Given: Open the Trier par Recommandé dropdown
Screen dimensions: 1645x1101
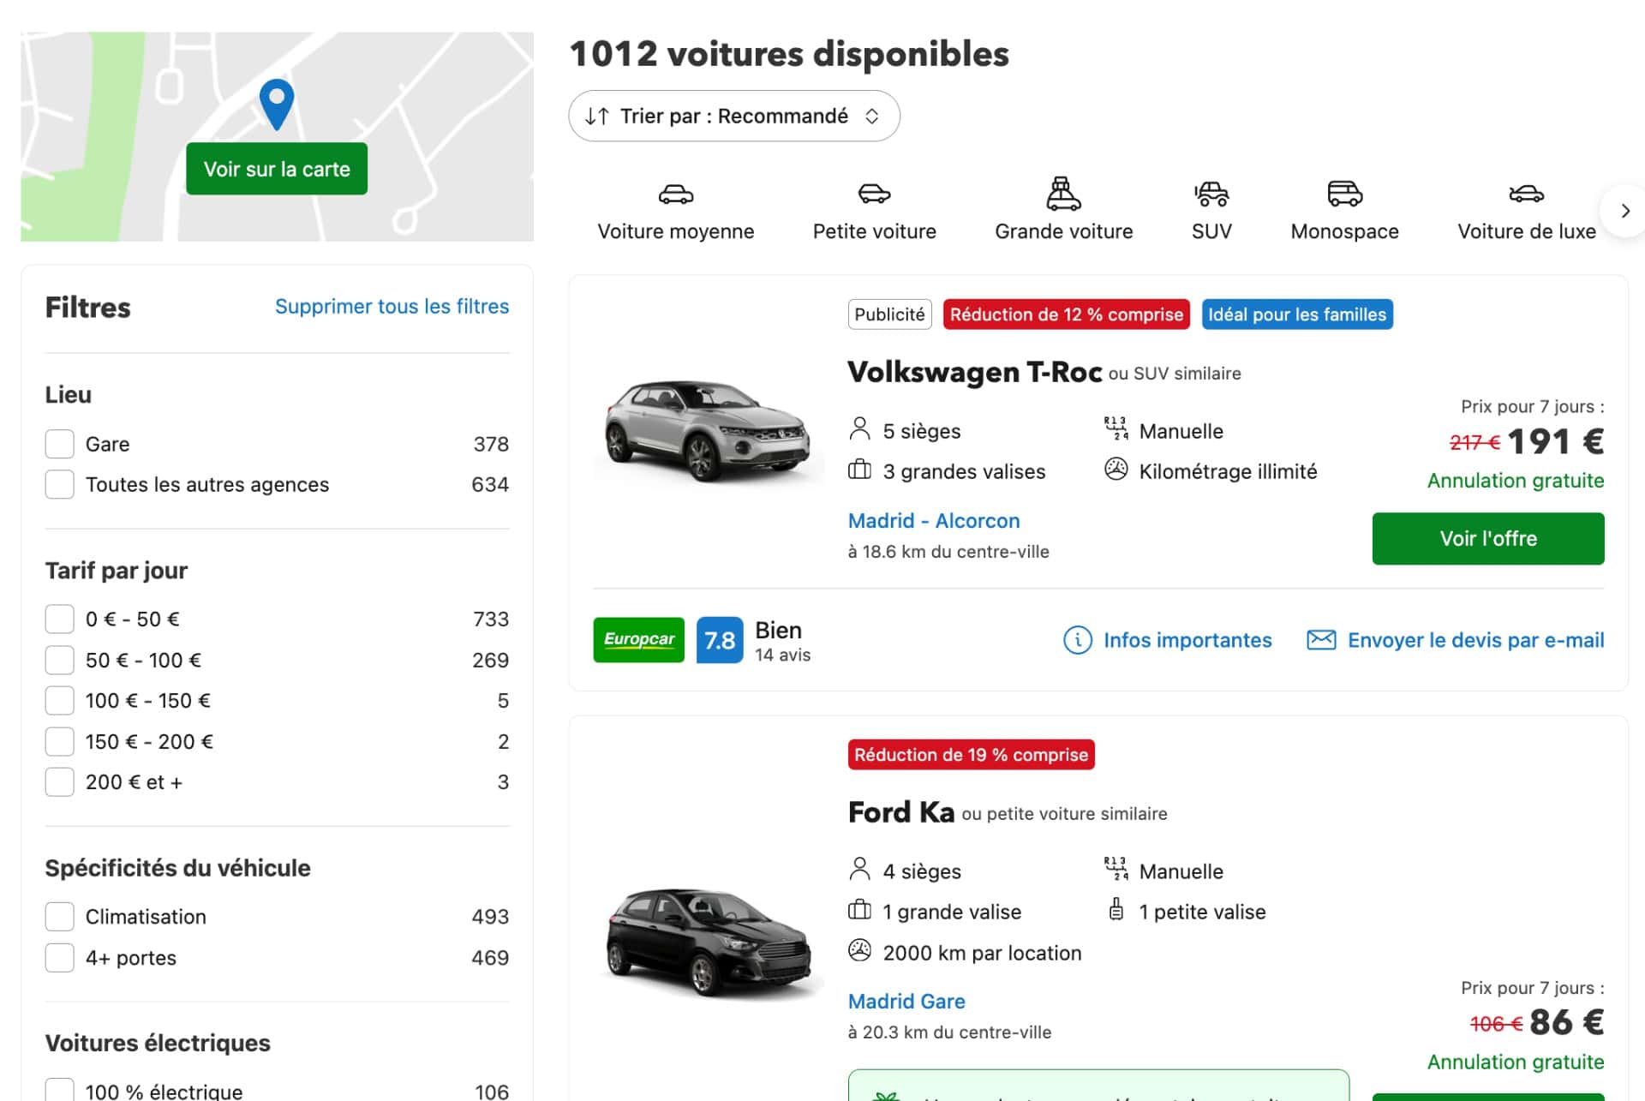Looking at the screenshot, I should (733, 117).
